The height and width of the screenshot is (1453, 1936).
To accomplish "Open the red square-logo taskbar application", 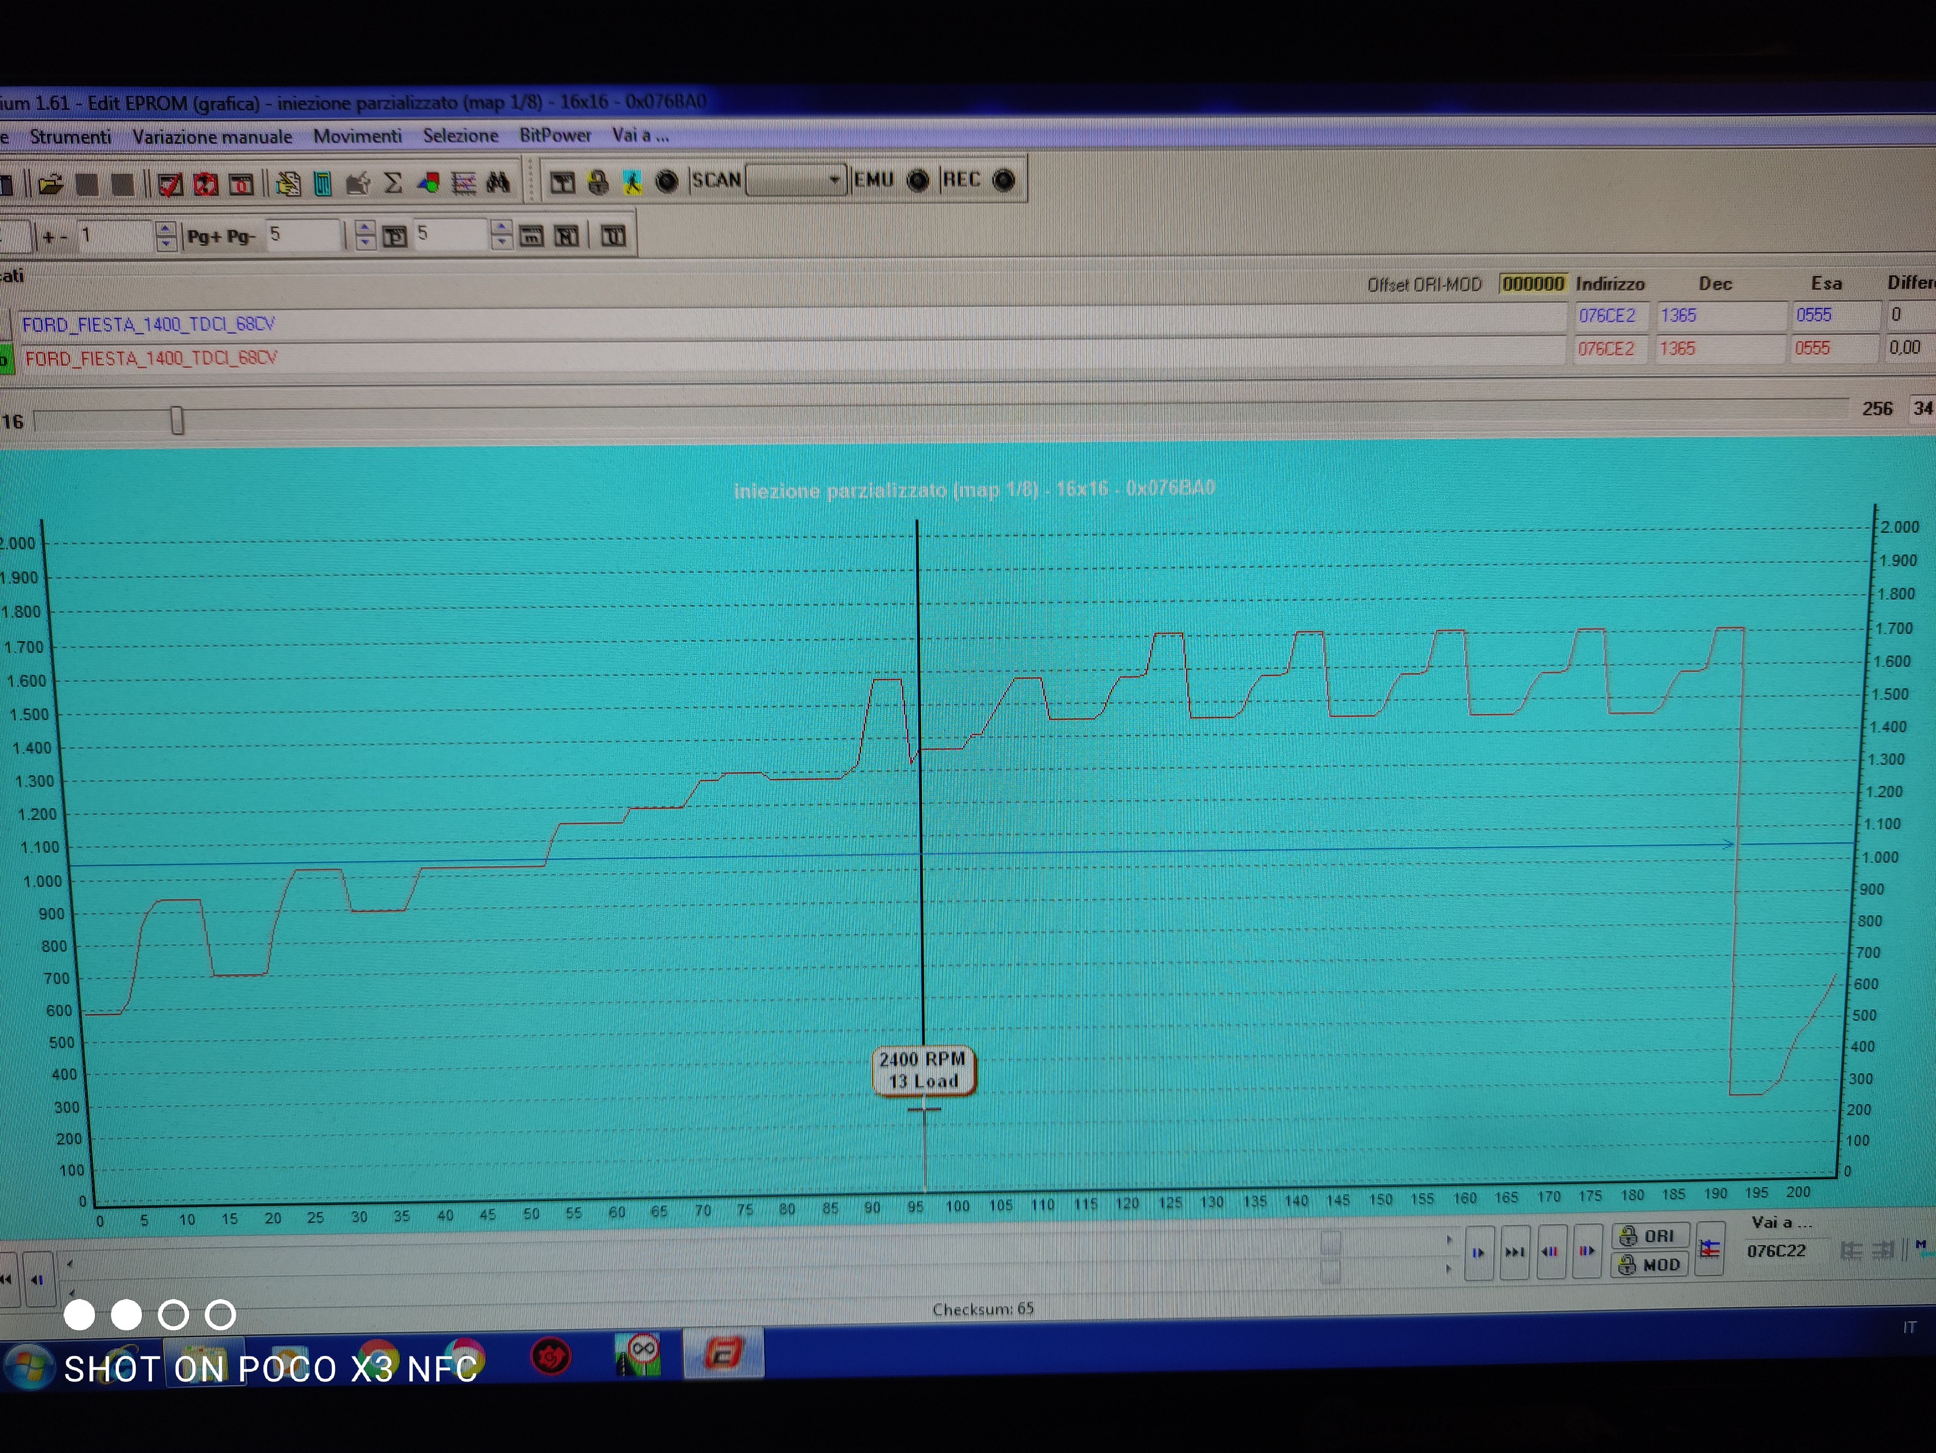I will pos(723,1353).
